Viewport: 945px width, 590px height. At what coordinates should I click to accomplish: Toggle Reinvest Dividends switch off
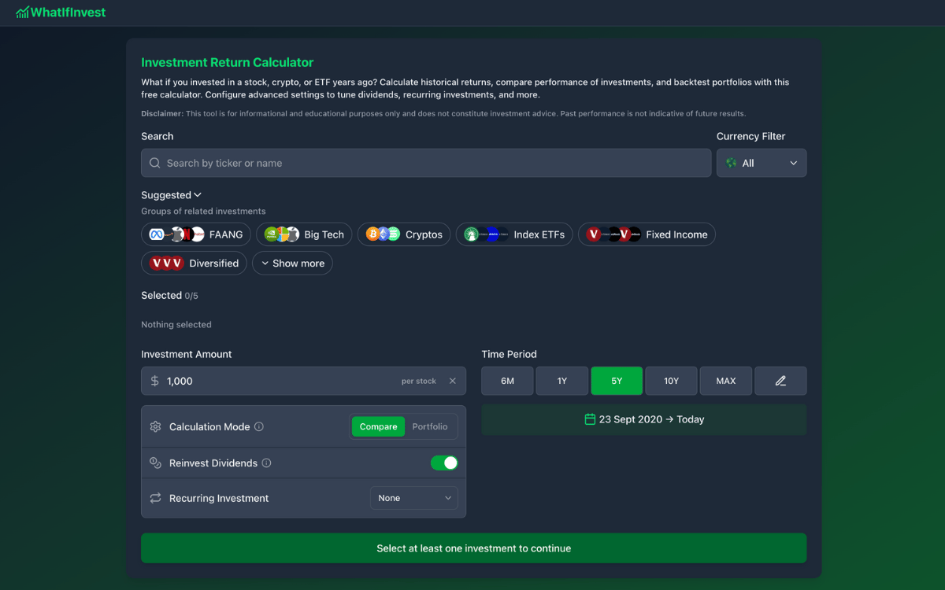(444, 463)
